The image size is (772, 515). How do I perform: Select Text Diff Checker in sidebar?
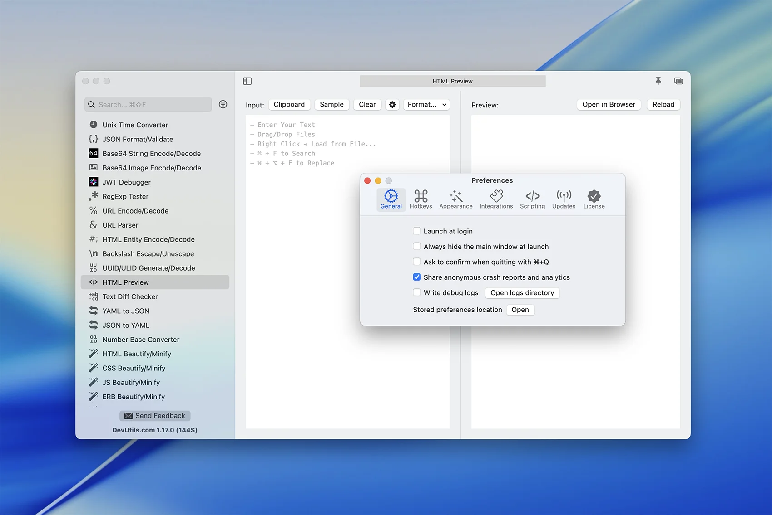coord(130,296)
